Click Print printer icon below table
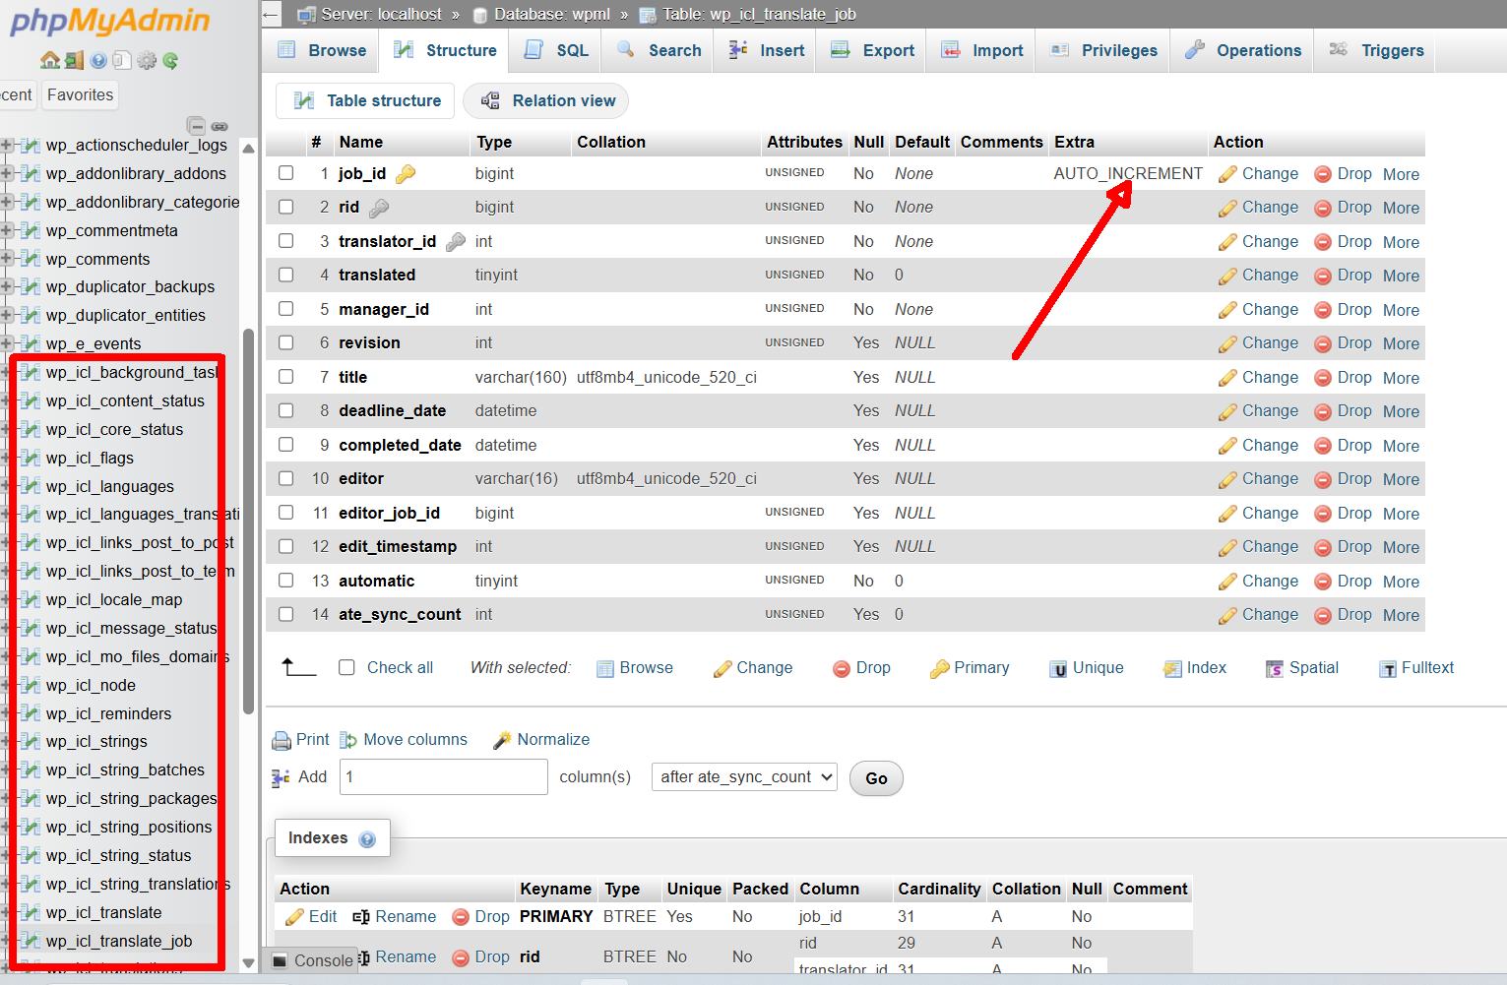The width and height of the screenshot is (1507, 985). [x=282, y=740]
